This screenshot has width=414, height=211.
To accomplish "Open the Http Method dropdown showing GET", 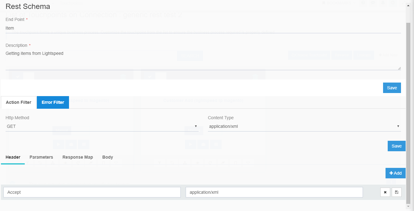I will click(102, 126).
